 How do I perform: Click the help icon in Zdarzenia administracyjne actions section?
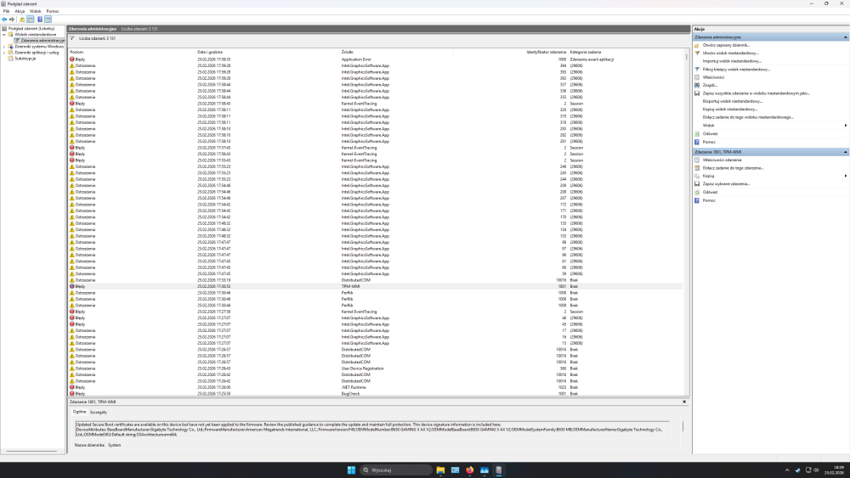click(x=697, y=142)
